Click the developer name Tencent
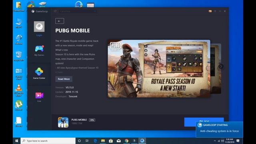Viewport: 256px width, 144px height. click(73, 96)
